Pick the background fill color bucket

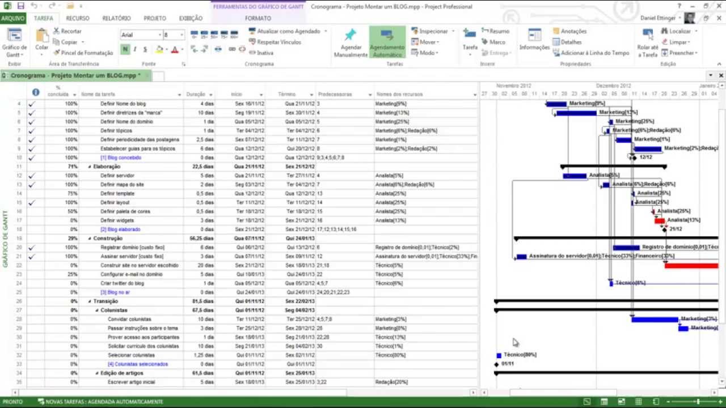click(159, 49)
